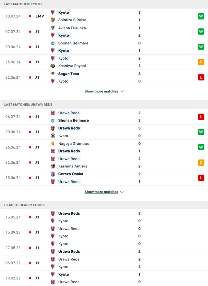The image size is (208, 286).
Task: Expand more matches under Kyoto section
Action: pyautogui.click(x=101, y=91)
